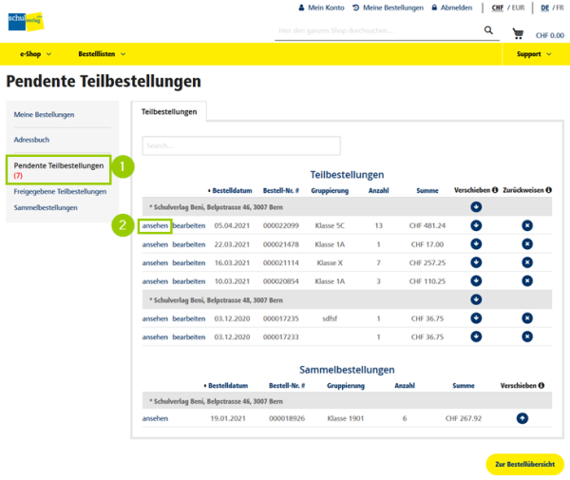
Task: Switch language to FR
Action: point(559,8)
